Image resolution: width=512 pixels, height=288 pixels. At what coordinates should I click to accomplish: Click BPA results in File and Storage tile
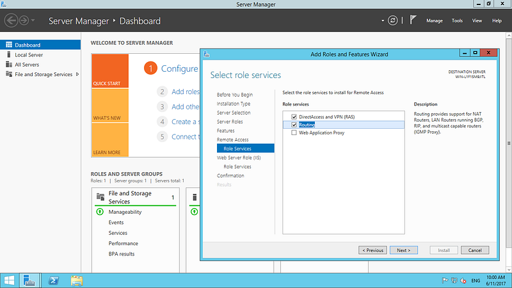coord(122,253)
